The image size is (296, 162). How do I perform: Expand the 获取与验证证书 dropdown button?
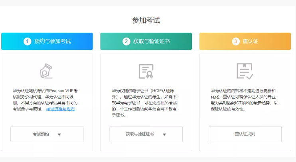point(146,134)
